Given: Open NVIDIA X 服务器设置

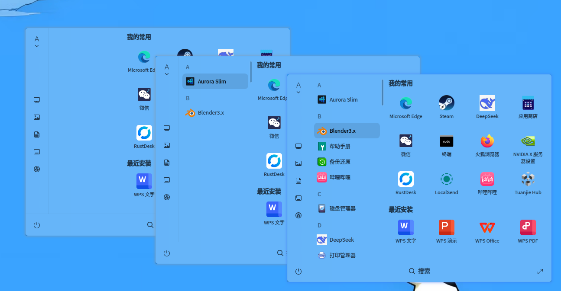Looking at the screenshot, I should 528,148.
